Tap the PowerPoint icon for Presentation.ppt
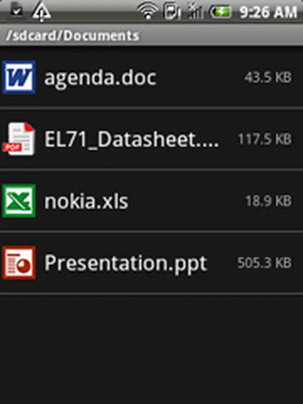Screen dimensions: 303x404 pyautogui.click(x=19, y=263)
